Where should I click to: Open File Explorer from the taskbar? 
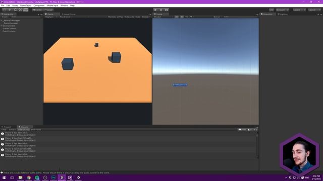point(20,177)
